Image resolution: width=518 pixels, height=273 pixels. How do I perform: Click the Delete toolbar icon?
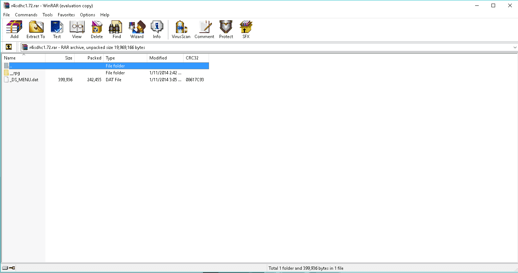[x=97, y=29]
